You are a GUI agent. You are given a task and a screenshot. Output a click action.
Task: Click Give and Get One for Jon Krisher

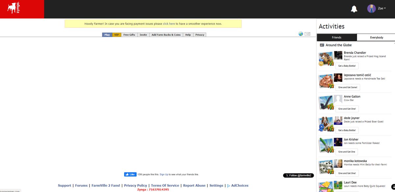(x=347, y=152)
